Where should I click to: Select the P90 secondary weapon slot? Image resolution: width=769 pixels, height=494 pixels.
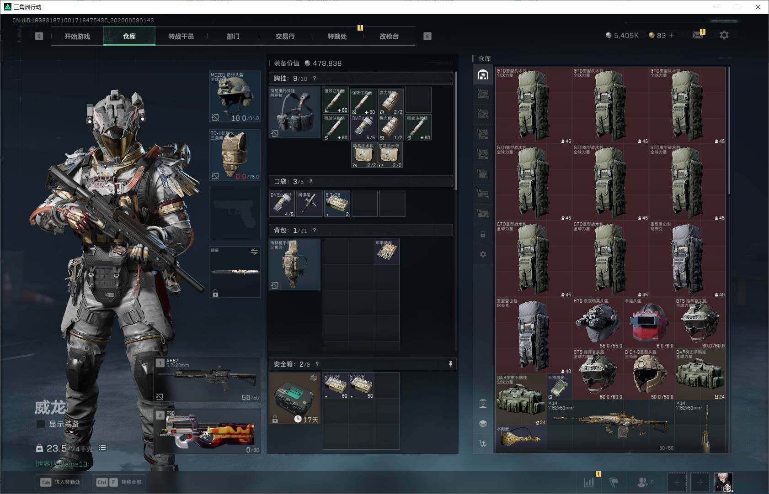[x=208, y=431]
